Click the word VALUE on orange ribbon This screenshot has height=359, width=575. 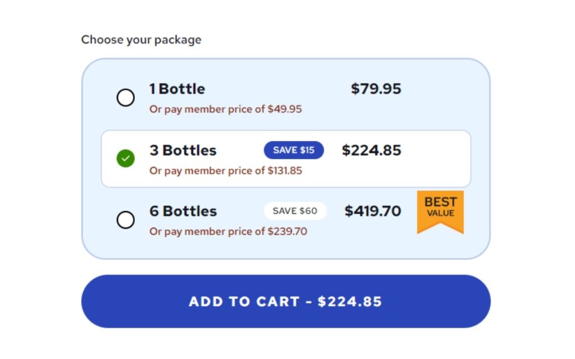click(440, 213)
